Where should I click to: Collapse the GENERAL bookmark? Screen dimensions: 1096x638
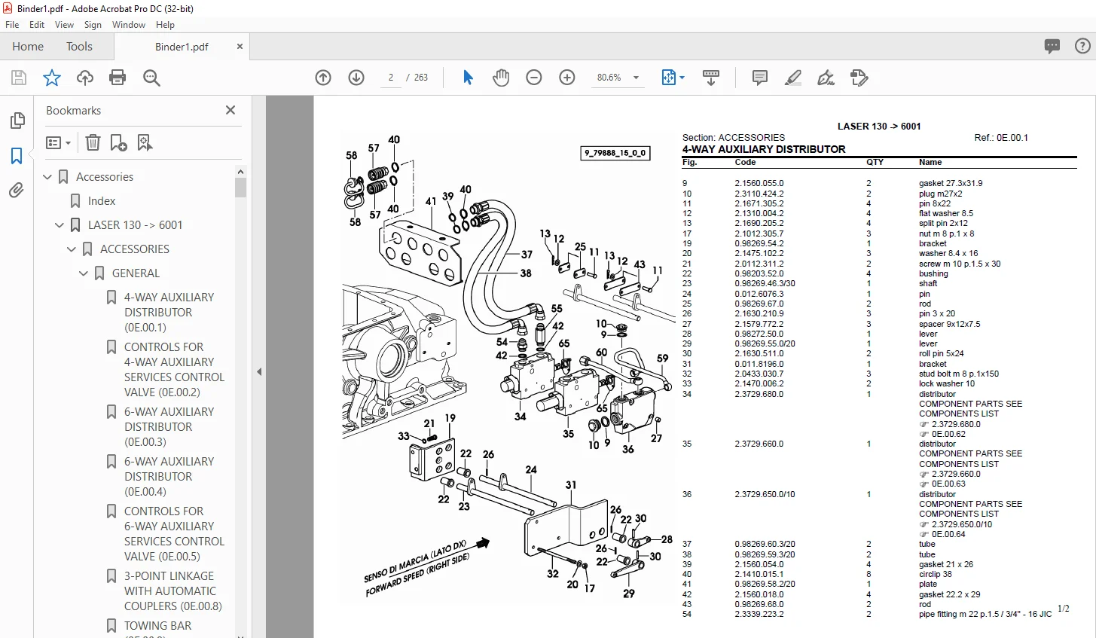[84, 273]
